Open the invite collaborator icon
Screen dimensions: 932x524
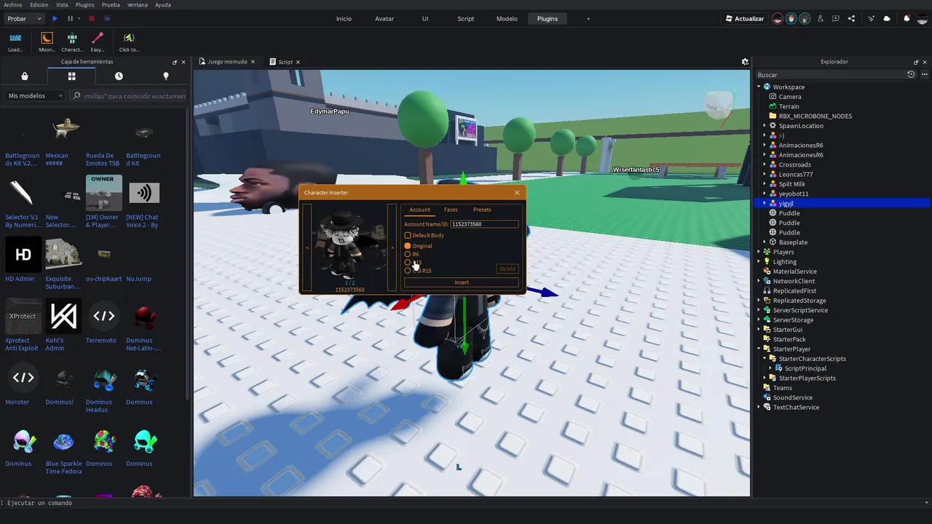click(x=821, y=18)
